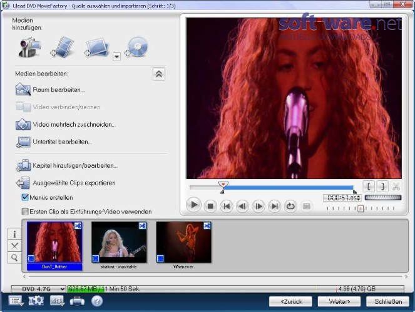Set mark-in bracket button
Viewport: 415px width, 312px height.
[369, 187]
